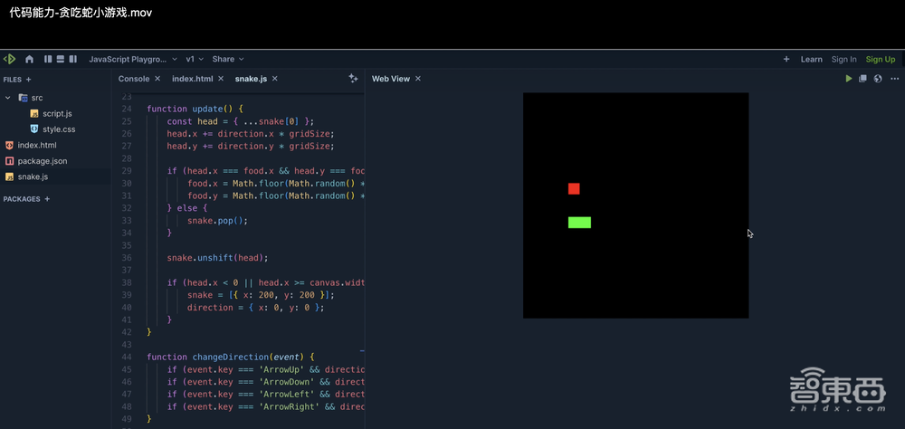Viewport: 905px width, 429px height.
Task: Switch to the index.html tab
Action: click(x=192, y=79)
